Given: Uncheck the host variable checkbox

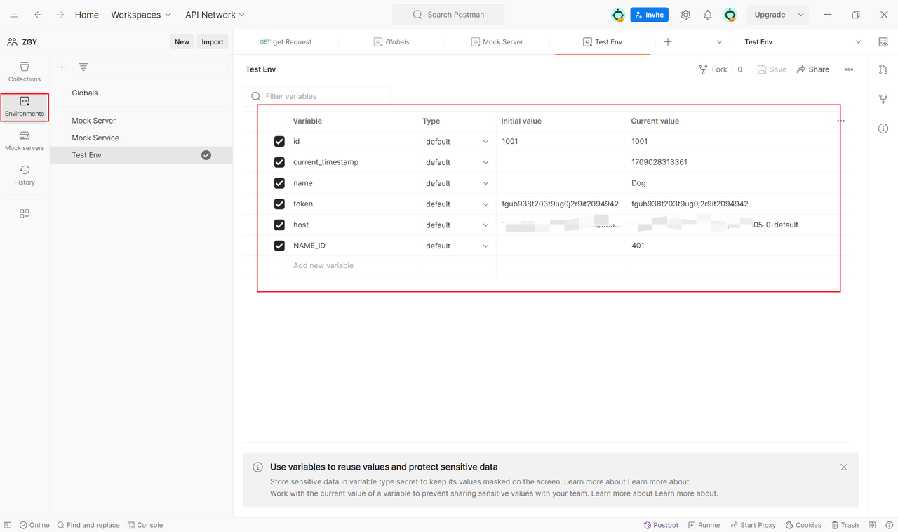Looking at the screenshot, I should tap(279, 225).
